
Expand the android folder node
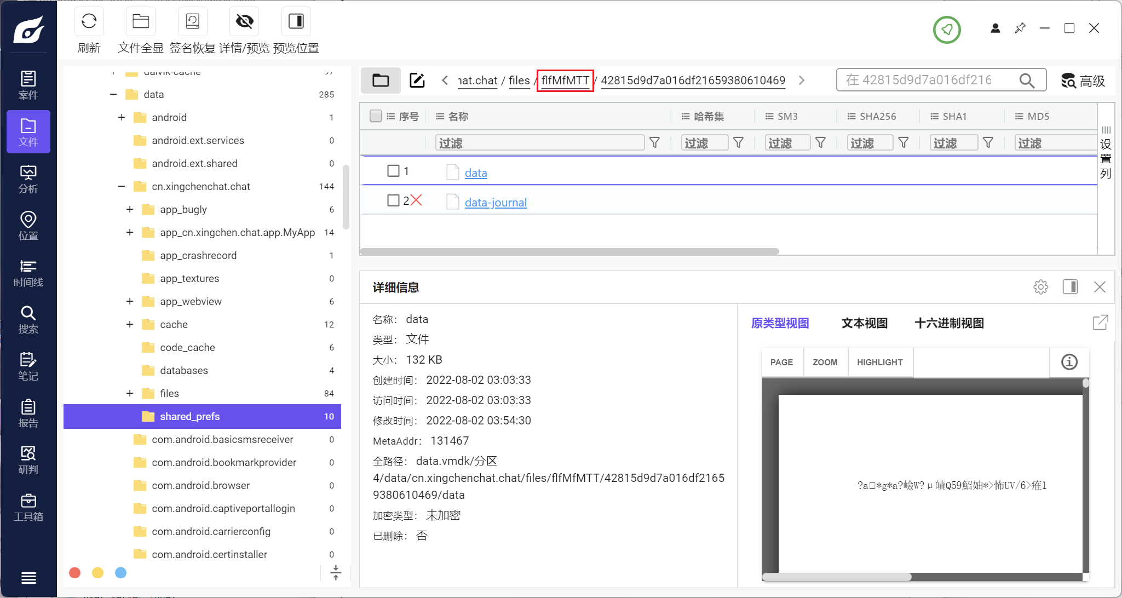click(122, 118)
